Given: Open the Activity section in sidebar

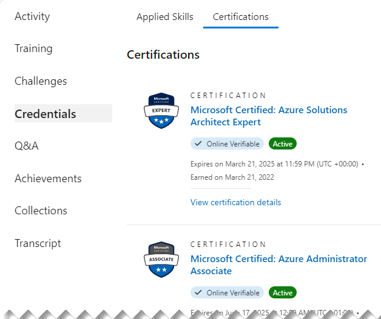Looking at the screenshot, I should pos(32,16).
